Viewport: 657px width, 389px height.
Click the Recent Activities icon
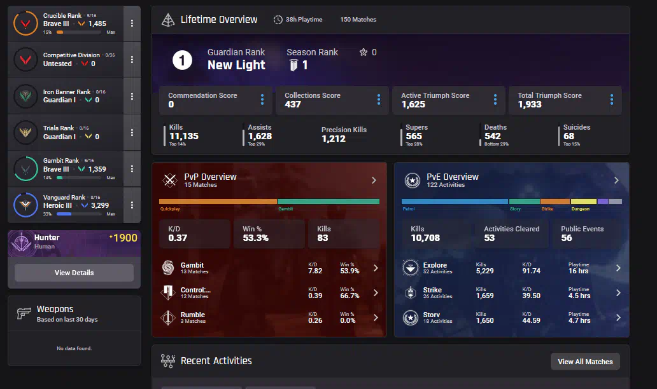click(x=168, y=360)
